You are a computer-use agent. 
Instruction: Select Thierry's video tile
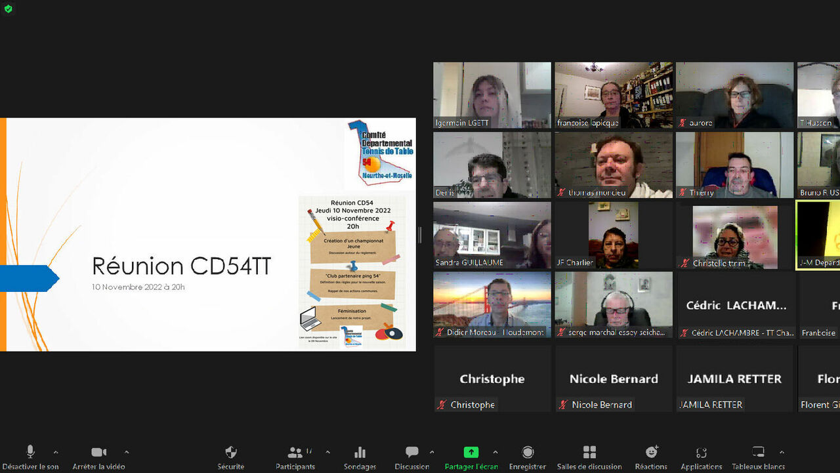click(x=735, y=165)
